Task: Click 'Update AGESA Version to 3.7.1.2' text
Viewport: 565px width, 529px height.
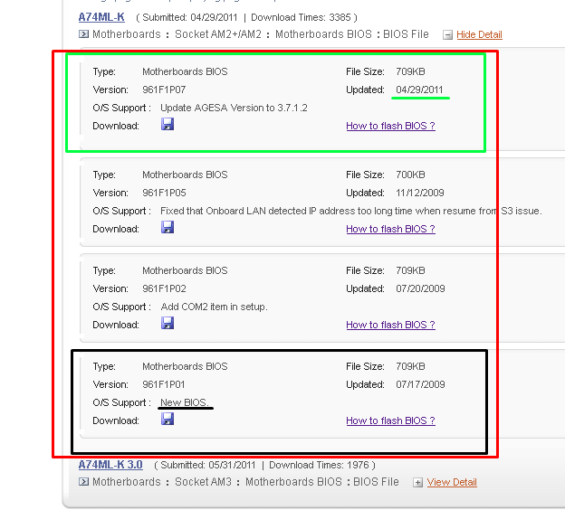Action: [234, 108]
